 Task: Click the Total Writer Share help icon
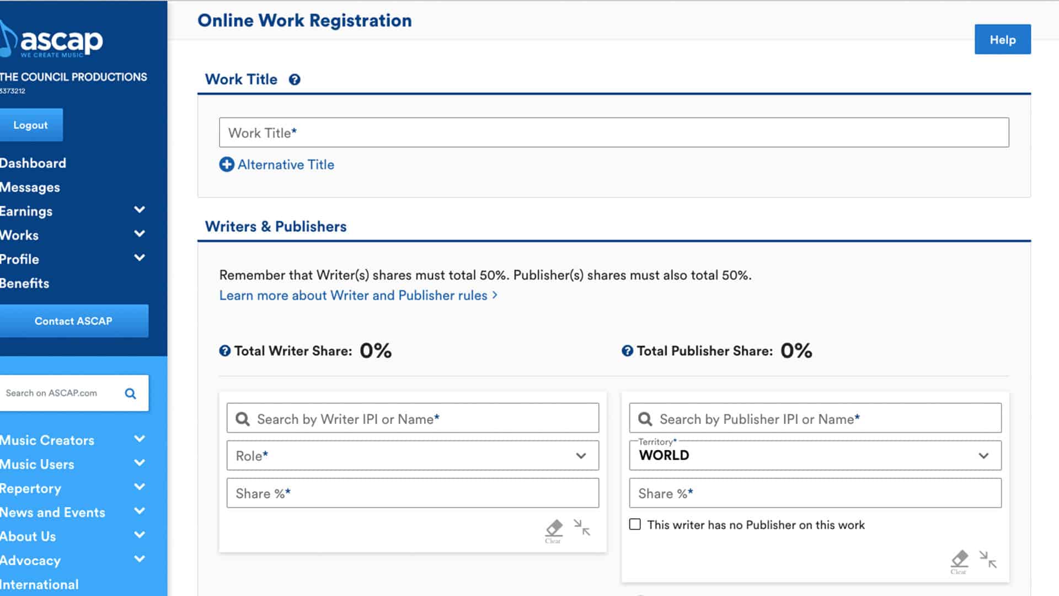tap(224, 351)
